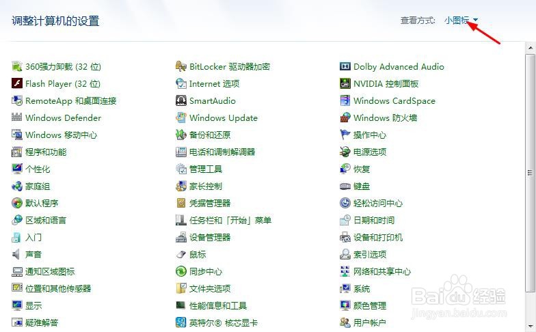Click the 声音 speaker icon
The image size is (536, 332).
[16, 254]
